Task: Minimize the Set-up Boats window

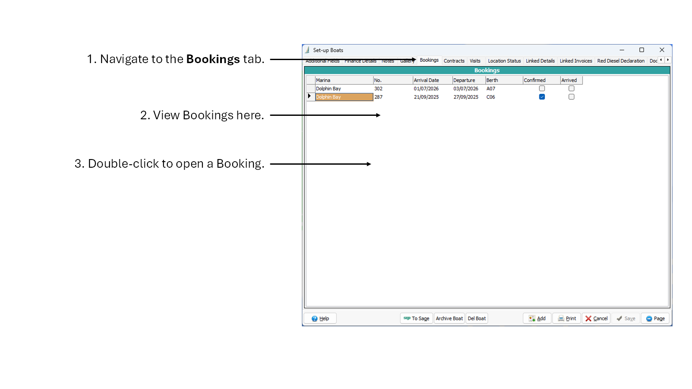Action: point(622,50)
